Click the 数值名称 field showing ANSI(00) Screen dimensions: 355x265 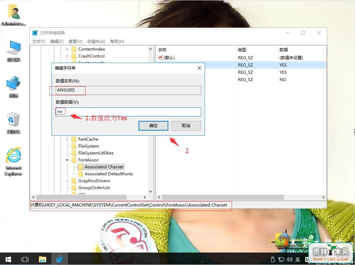point(128,90)
